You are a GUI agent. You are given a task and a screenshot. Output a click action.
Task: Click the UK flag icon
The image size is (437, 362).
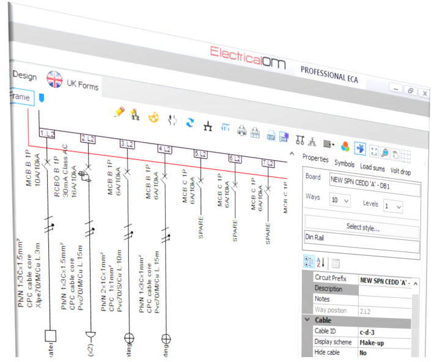click(x=54, y=79)
